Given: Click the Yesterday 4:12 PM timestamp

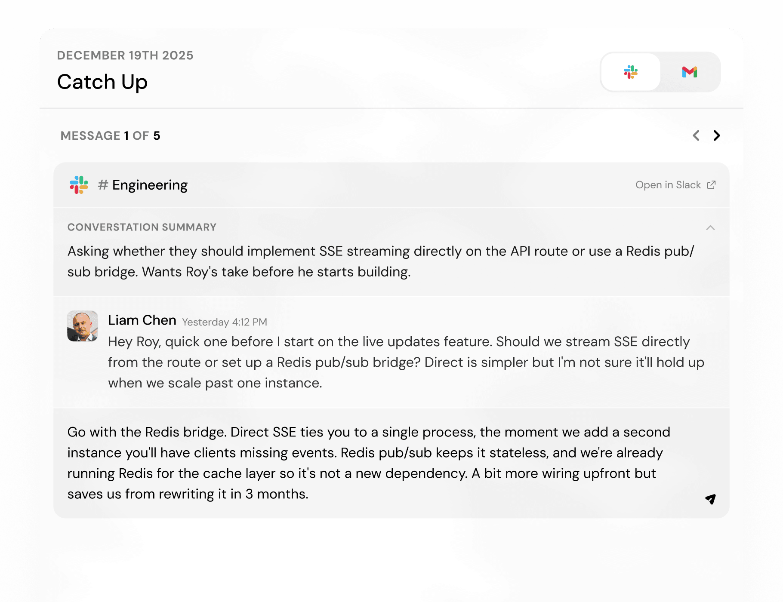Looking at the screenshot, I should click(224, 322).
